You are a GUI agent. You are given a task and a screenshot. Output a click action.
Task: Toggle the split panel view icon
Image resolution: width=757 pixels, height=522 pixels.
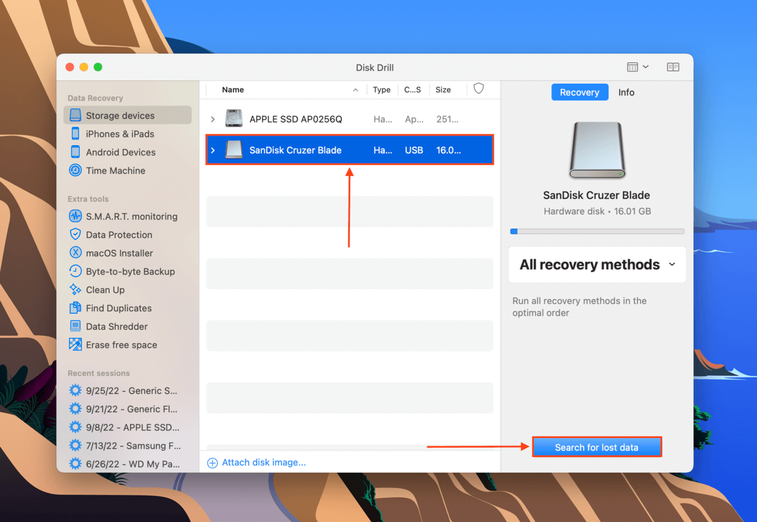coord(673,67)
